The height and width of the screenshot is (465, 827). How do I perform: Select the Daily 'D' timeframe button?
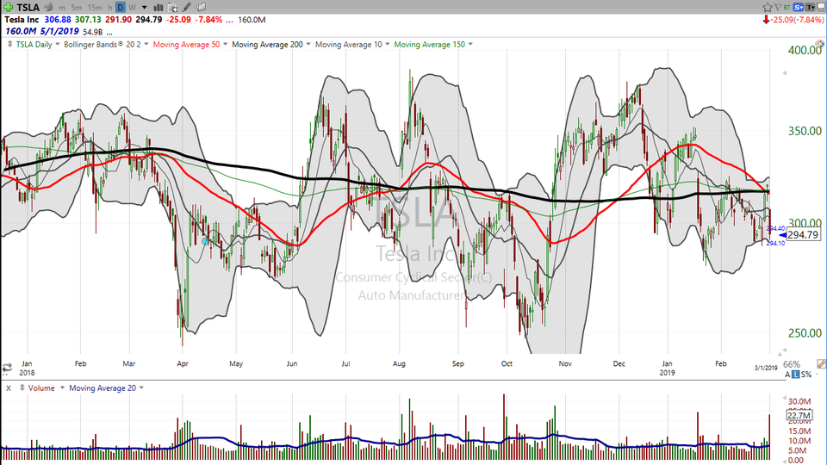pyautogui.click(x=121, y=8)
